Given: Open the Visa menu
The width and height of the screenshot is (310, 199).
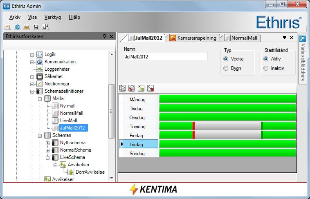Looking at the screenshot, I should (x=32, y=17).
